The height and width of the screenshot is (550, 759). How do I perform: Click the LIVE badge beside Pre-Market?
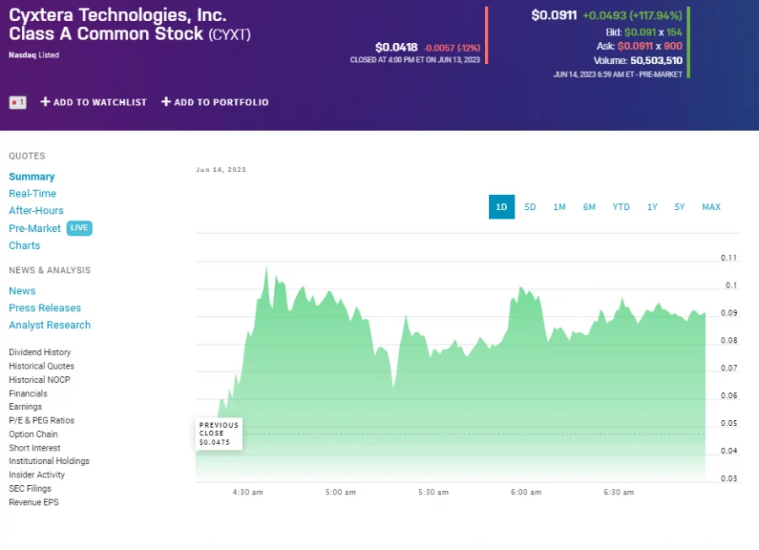tap(79, 228)
